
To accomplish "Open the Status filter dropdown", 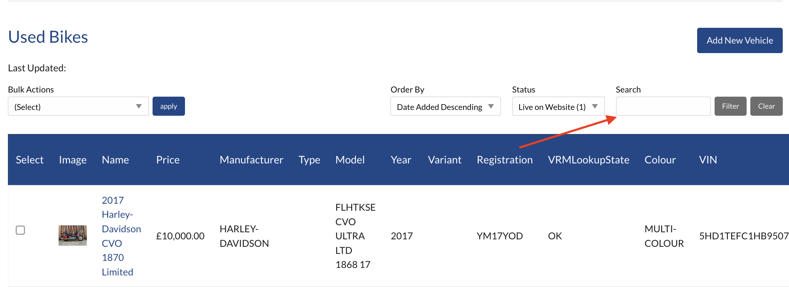I will click(558, 107).
